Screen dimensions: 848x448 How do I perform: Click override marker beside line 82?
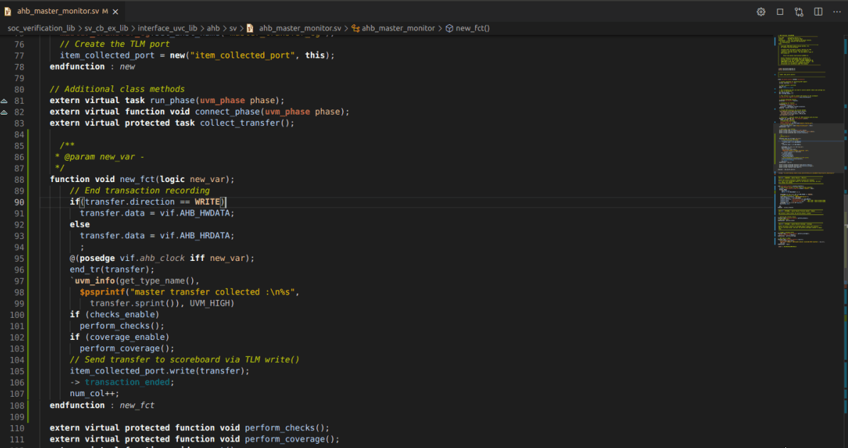(x=4, y=112)
